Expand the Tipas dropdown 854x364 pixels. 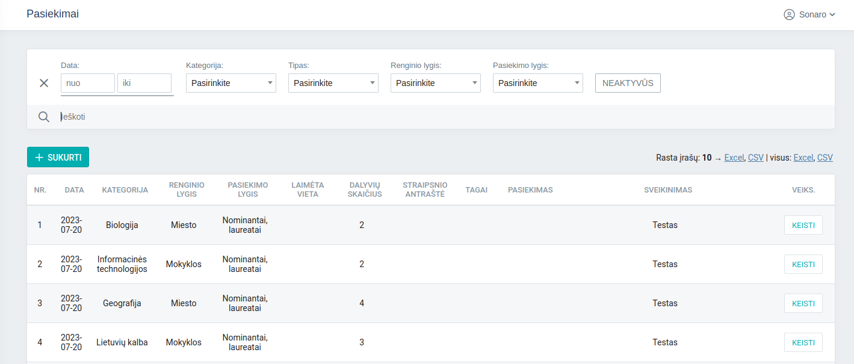click(x=333, y=83)
